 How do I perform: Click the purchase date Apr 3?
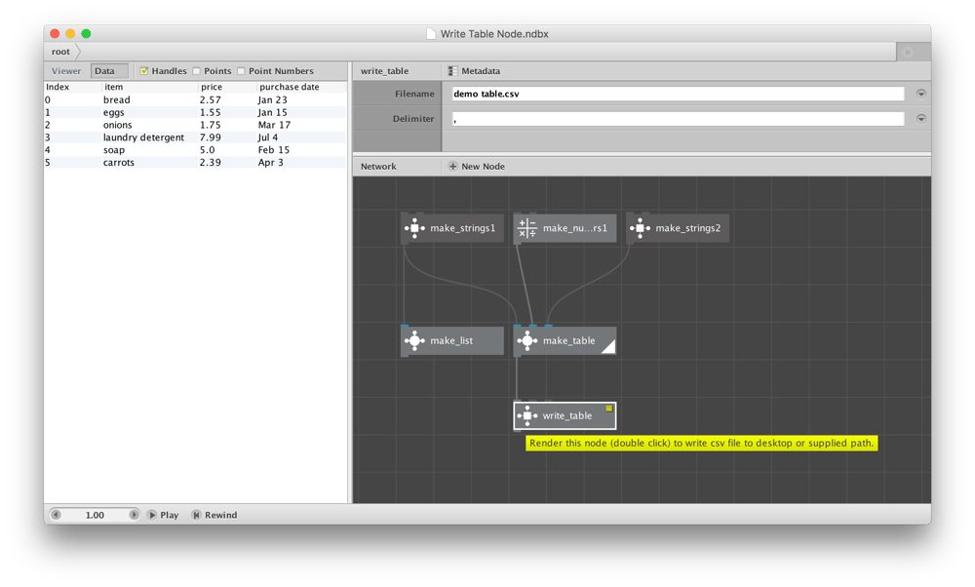coord(270,162)
